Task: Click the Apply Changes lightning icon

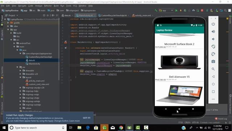Action: pos(181,11)
